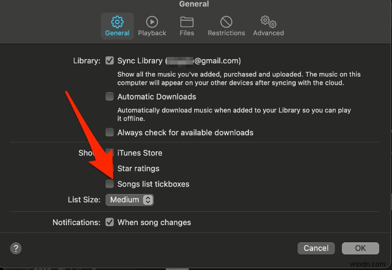Open the List Size dropdown
The height and width of the screenshot is (270, 392).
[x=129, y=200]
